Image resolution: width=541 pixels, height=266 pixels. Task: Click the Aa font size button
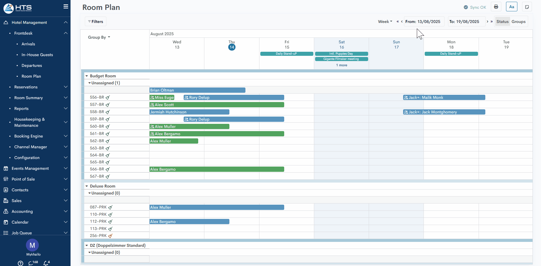coord(512,7)
